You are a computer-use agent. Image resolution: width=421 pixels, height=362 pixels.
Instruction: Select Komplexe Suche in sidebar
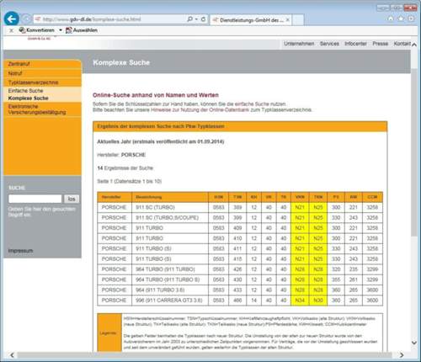point(28,98)
